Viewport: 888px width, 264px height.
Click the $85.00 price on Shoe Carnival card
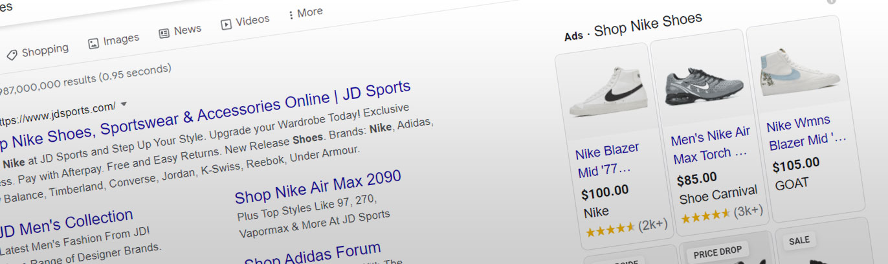696,178
